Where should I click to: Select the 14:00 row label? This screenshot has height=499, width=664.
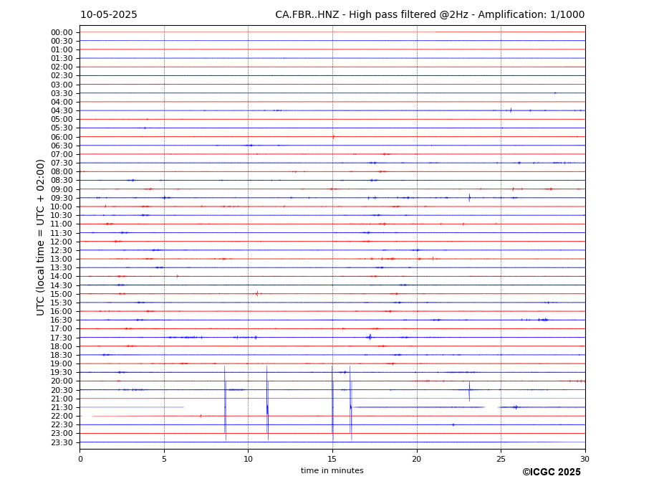coord(62,277)
